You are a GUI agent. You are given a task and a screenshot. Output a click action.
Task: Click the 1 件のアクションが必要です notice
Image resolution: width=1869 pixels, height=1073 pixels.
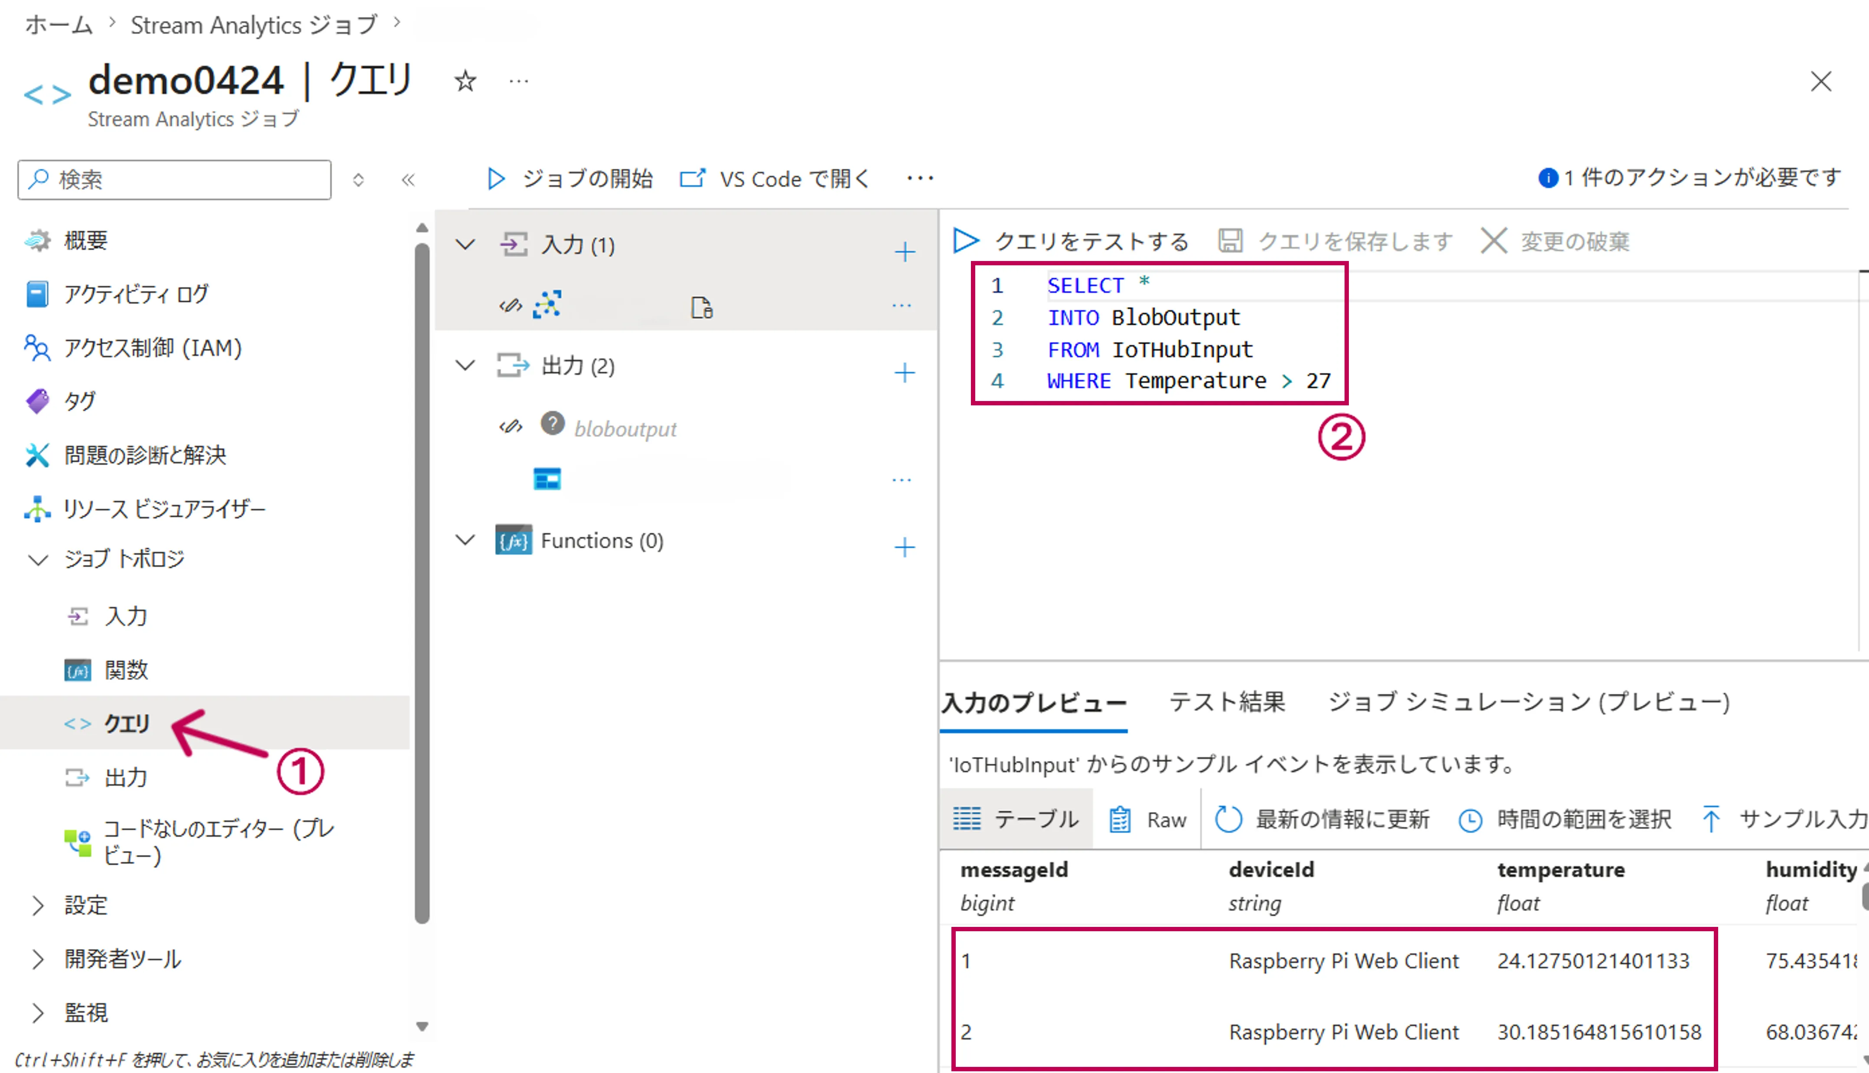coord(1690,178)
